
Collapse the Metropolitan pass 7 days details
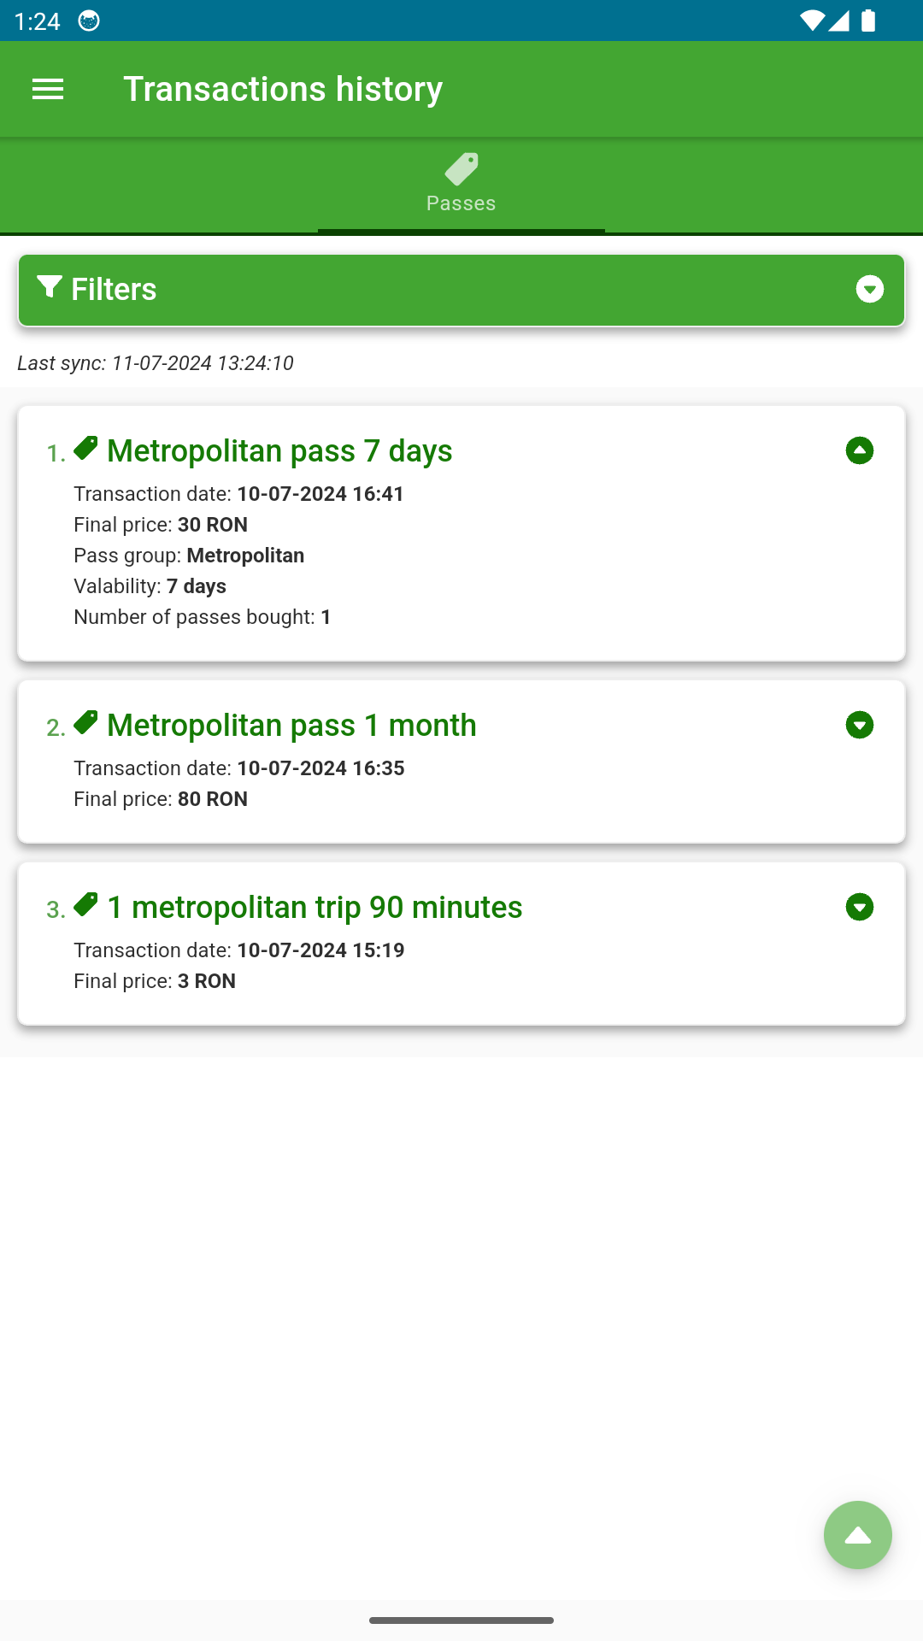pyautogui.click(x=859, y=450)
